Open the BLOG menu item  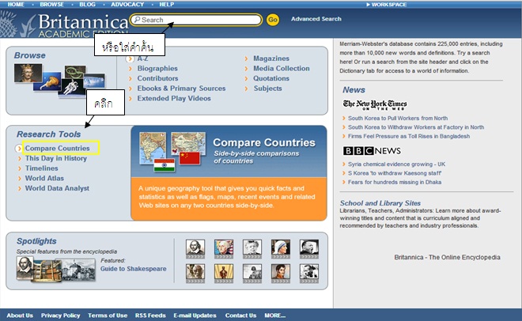(87, 4)
